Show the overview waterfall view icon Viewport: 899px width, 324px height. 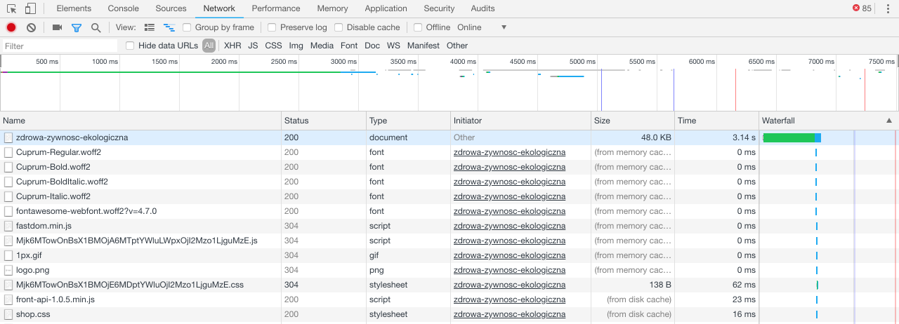(x=169, y=27)
